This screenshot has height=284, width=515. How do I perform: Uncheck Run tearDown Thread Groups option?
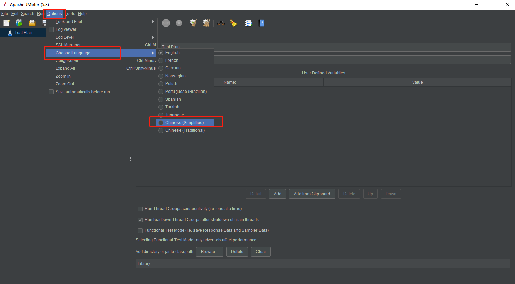point(140,220)
